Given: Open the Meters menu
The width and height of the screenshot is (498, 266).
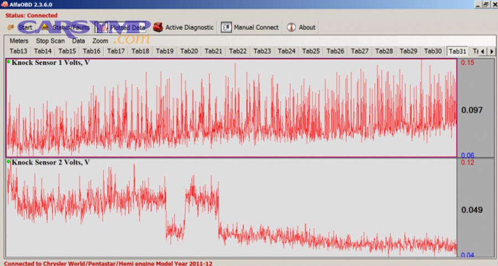Looking at the screenshot, I should click(x=19, y=41).
